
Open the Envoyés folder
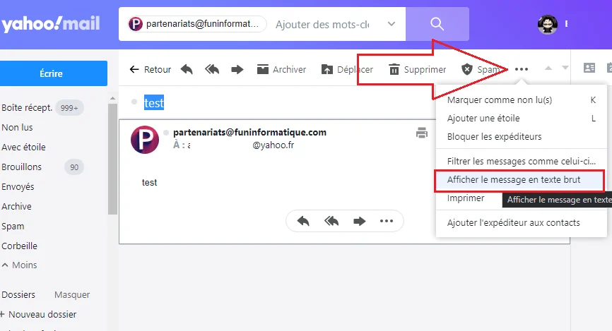[x=18, y=186]
